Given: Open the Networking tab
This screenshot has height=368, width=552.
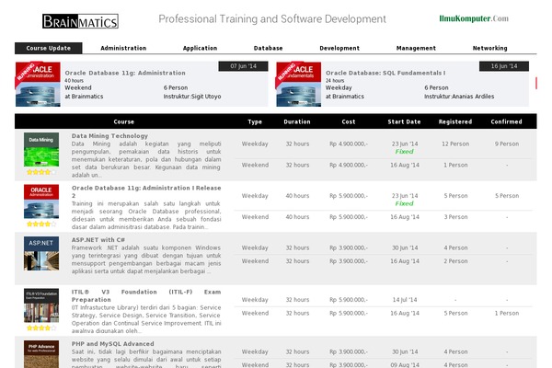Looking at the screenshot, I should [x=489, y=48].
